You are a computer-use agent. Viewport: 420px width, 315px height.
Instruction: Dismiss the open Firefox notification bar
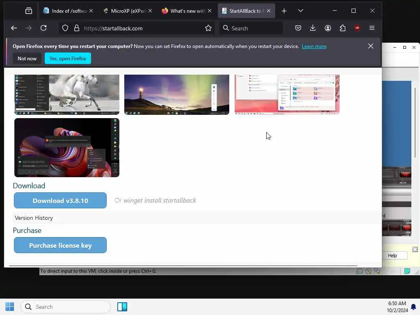(371, 46)
